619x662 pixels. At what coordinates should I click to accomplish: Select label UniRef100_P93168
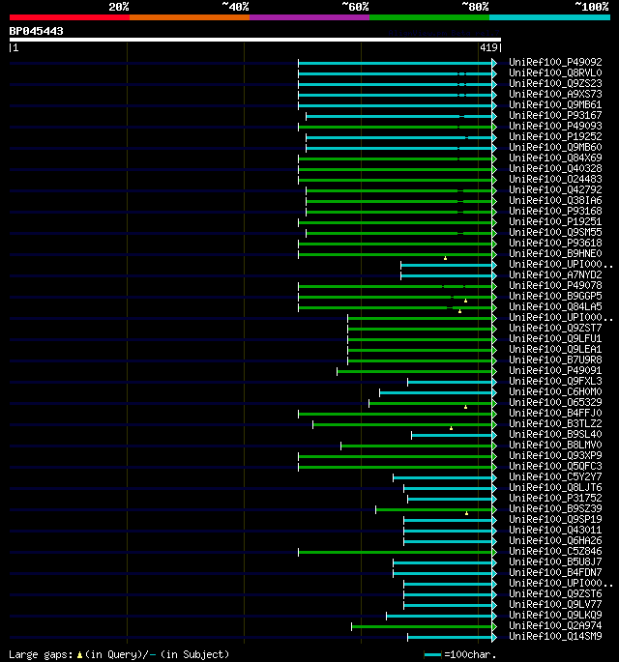(555, 211)
